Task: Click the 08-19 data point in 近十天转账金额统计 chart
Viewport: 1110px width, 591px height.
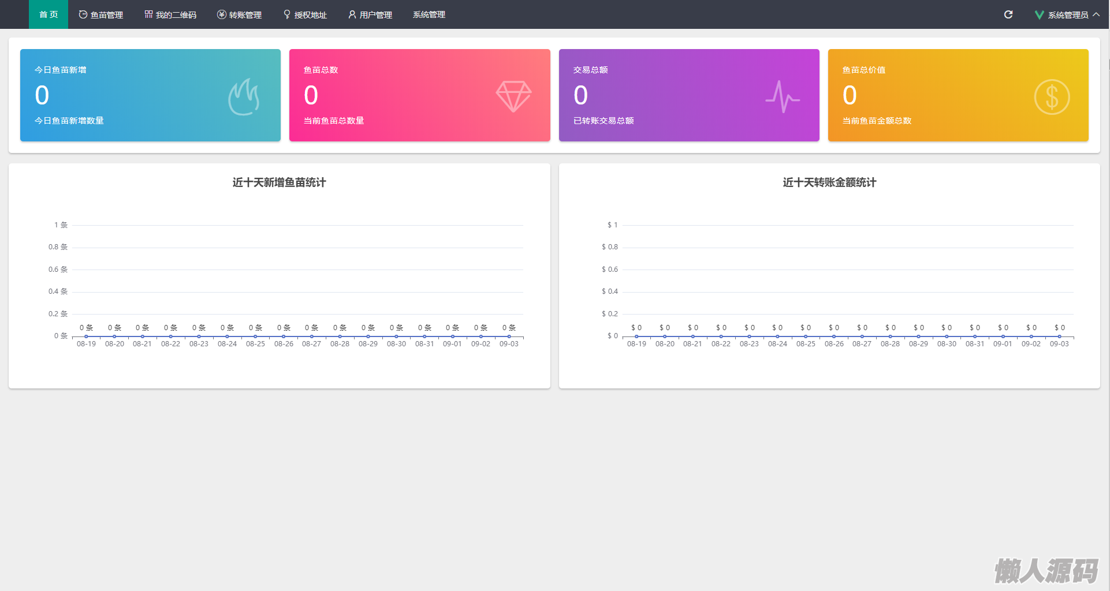Action: click(636, 336)
